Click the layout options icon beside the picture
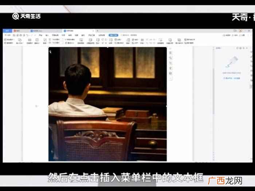255x191 pixels. click(170, 53)
